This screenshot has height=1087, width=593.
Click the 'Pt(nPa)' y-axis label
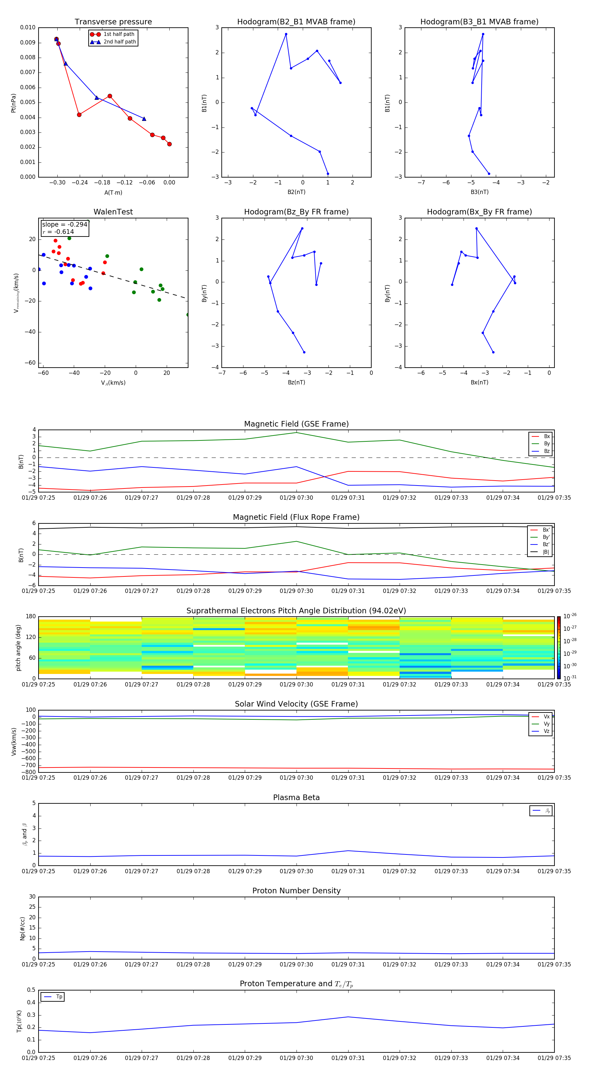coord(14,103)
